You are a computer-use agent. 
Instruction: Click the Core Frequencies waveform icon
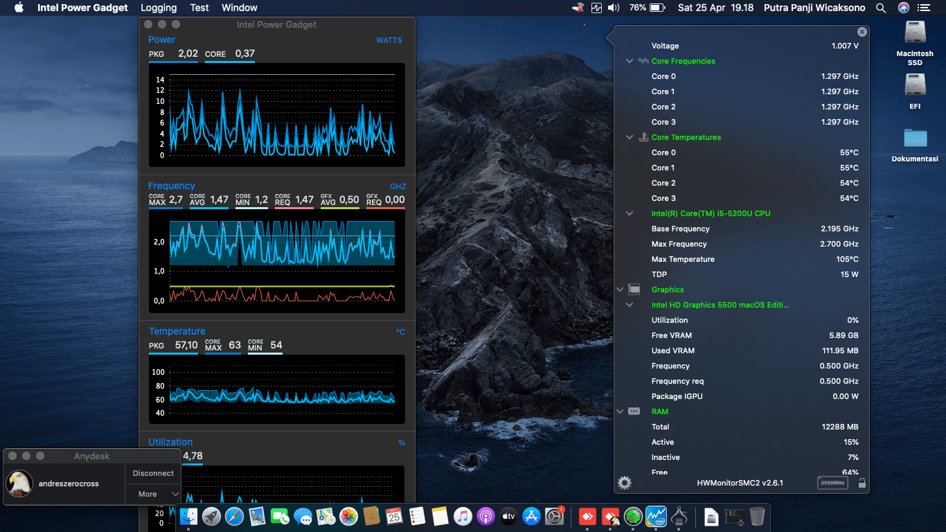click(643, 61)
